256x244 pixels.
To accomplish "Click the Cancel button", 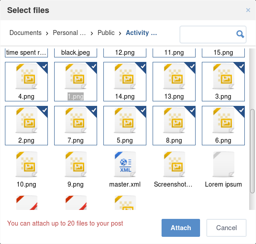I will tap(226, 228).
